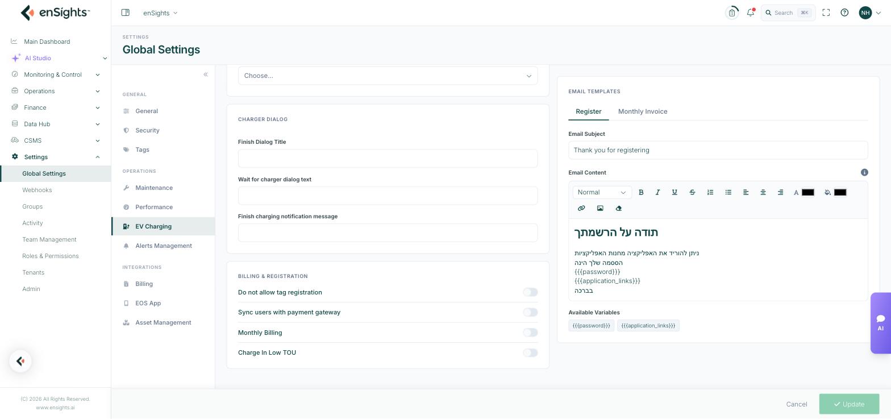891x419 pixels.
Task: Apply italic formatting in editor
Action: coord(657,192)
